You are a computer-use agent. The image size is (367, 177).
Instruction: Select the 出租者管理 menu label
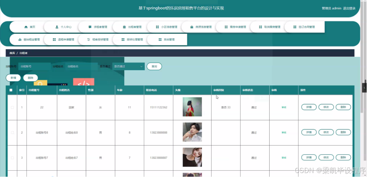(135, 27)
